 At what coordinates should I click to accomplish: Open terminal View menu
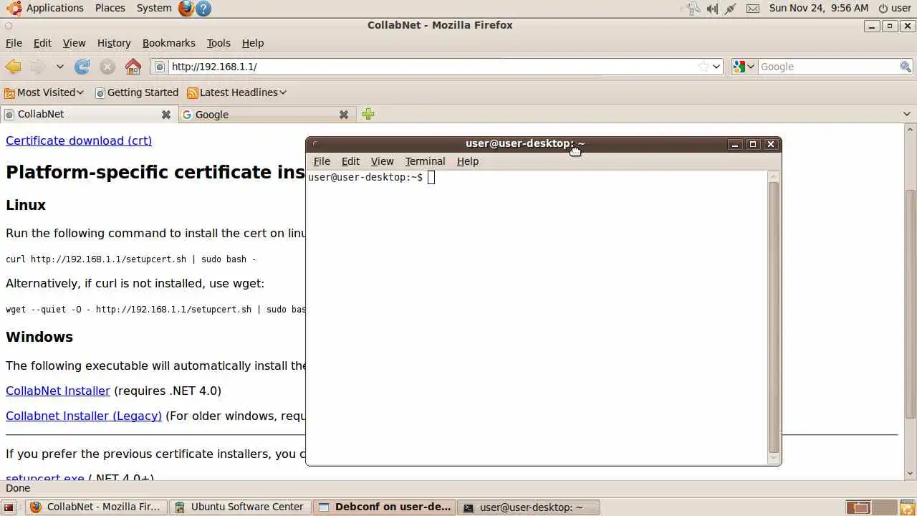point(382,161)
